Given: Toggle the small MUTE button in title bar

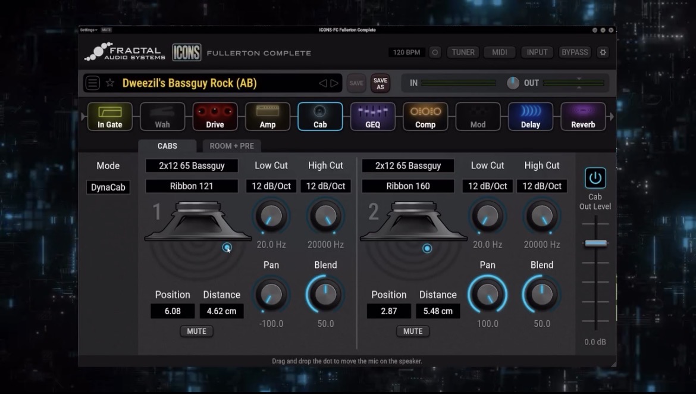Looking at the screenshot, I should (x=106, y=30).
